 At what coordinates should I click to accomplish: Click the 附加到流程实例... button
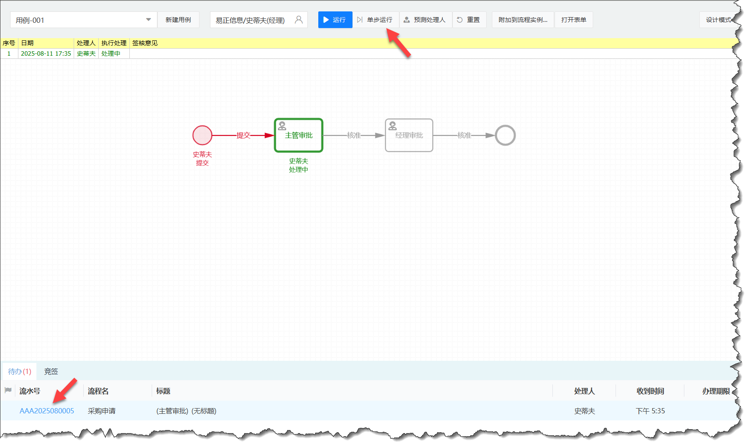coord(523,20)
